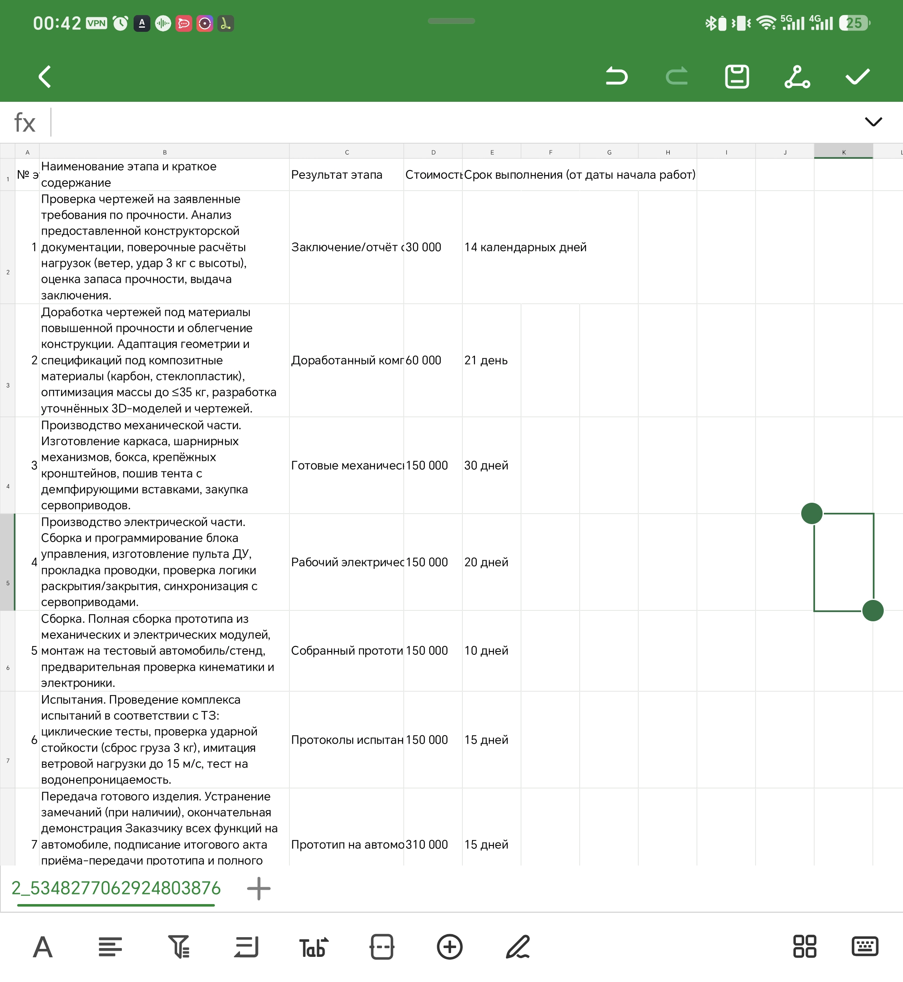Toggle the wrap text tool

click(246, 947)
